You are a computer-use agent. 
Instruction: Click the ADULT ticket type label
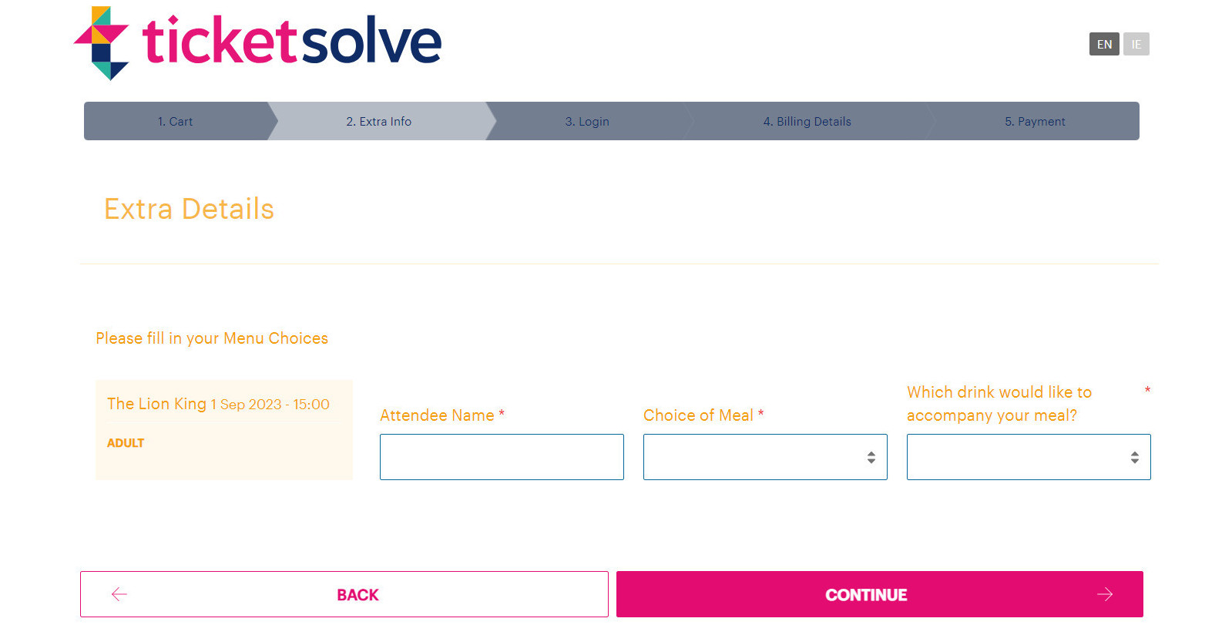[126, 442]
